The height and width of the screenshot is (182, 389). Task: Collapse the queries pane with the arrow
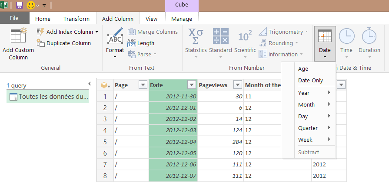[89, 84]
